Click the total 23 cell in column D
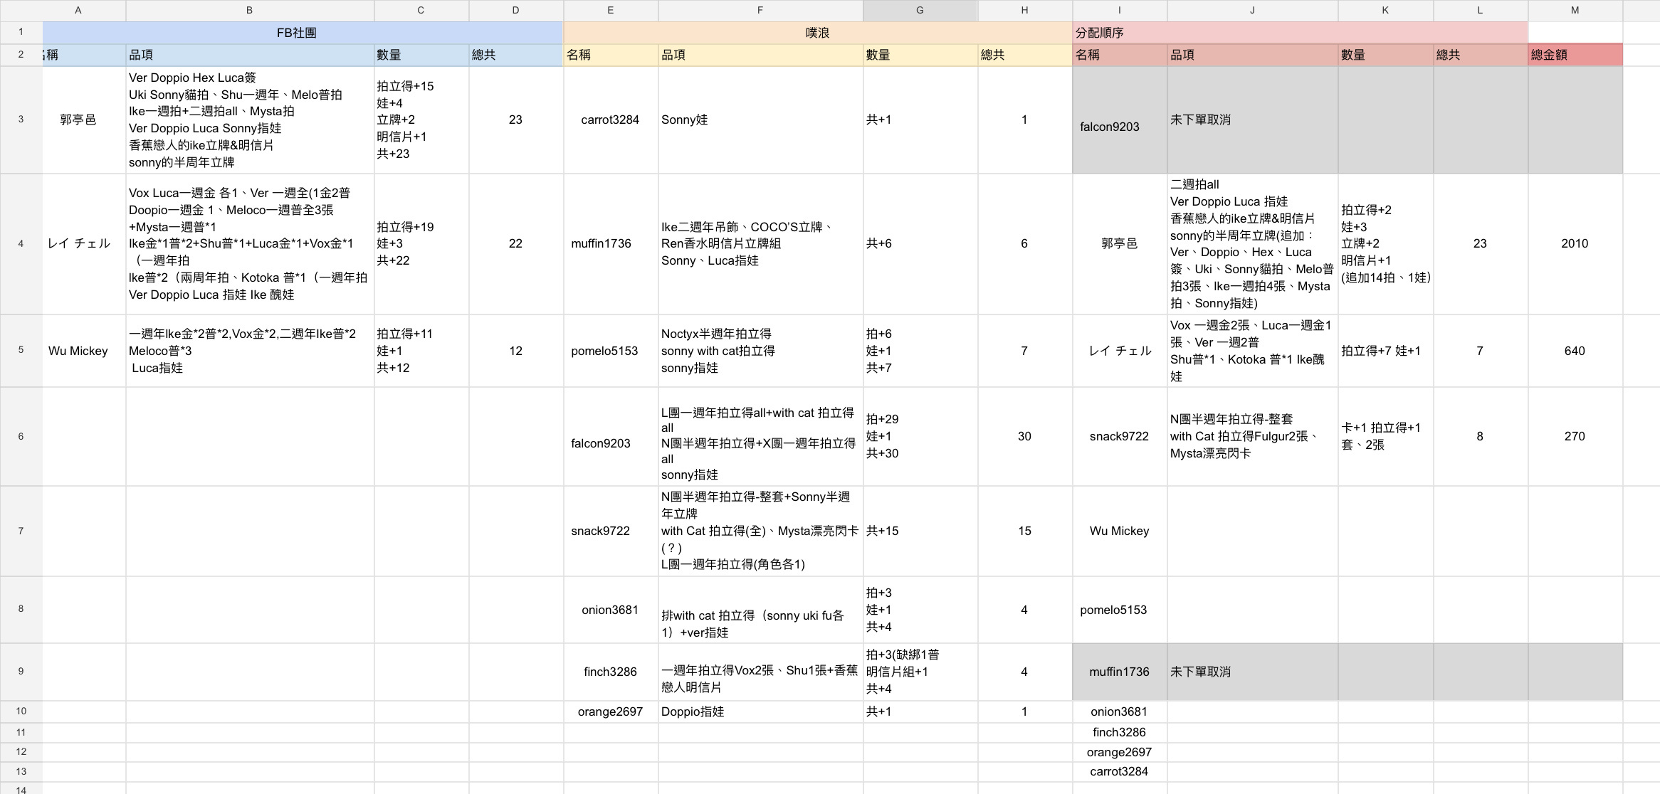The image size is (1660, 794). coord(516,120)
